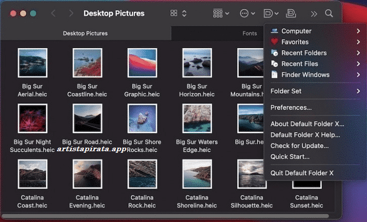Open the Recent Folders submenu

(315, 53)
